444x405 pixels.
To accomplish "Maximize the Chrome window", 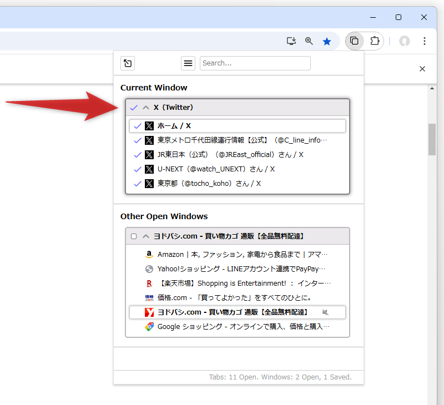I will [398, 17].
